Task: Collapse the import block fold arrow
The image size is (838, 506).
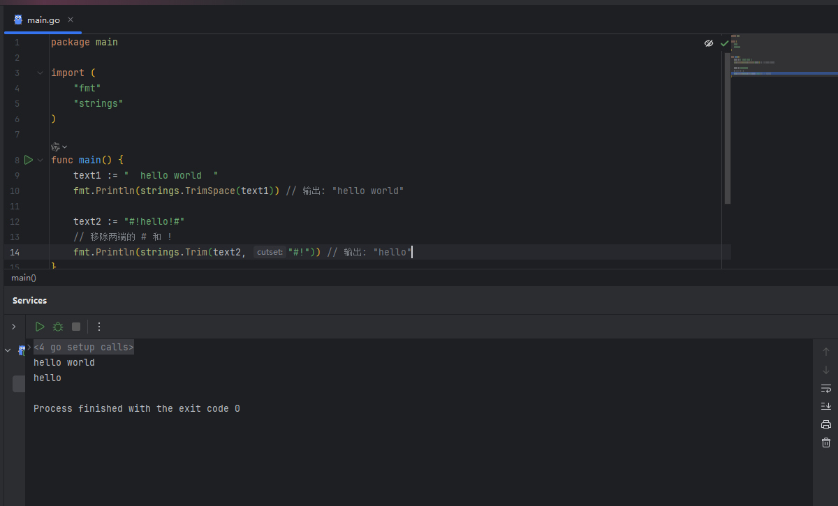Action: [40, 73]
